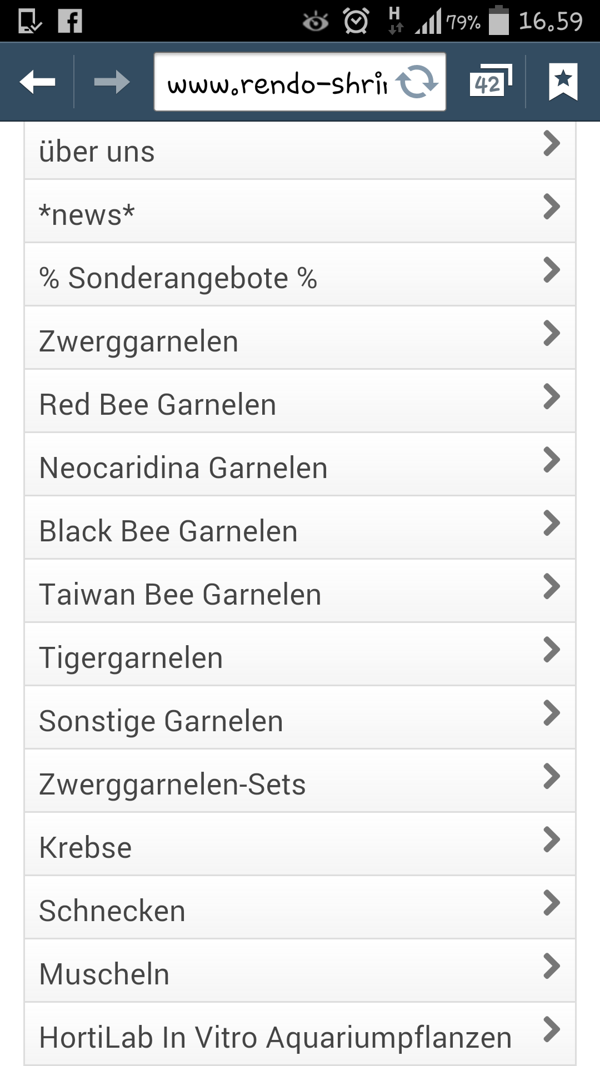Expand the Zwerggarnelen chevron arrow
600x1066 pixels.
551,334
